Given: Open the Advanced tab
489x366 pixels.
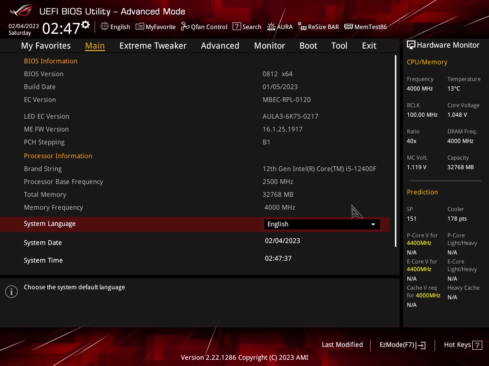Looking at the screenshot, I should pos(220,46).
